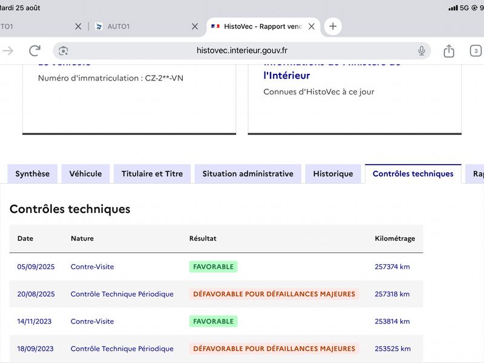Click the 253814 km mileage value
484x363 pixels.
pos(392,321)
